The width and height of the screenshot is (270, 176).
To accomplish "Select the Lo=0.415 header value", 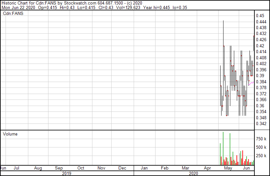I will tap(87, 7).
